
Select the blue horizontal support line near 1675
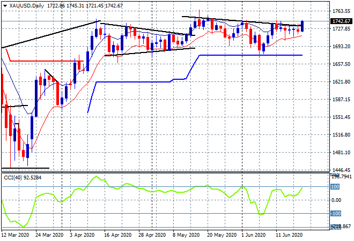tap(250, 55)
